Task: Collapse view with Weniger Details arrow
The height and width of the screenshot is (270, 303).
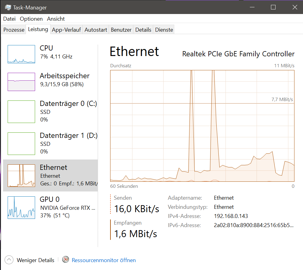Action: pyautogui.click(x=9, y=260)
